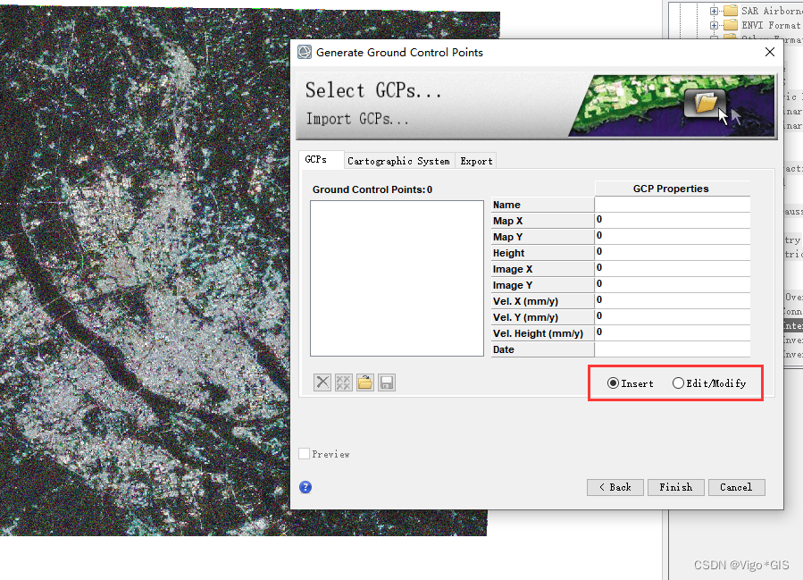Click the Image Y value field
Screen dimensions: 803x580
click(x=672, y=285)
